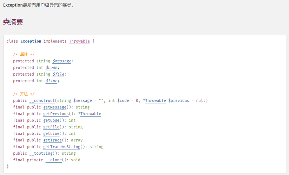Image resolution: width=289 pixels, height=175 pixels.
Task: Open the $file property link
Action: [x=58, y=74]
